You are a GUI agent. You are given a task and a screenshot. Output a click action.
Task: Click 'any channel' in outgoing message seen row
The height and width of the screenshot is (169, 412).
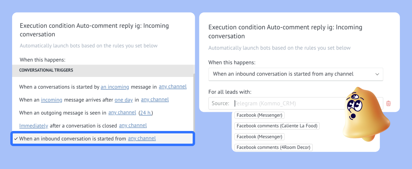click(x=122, y=113)
